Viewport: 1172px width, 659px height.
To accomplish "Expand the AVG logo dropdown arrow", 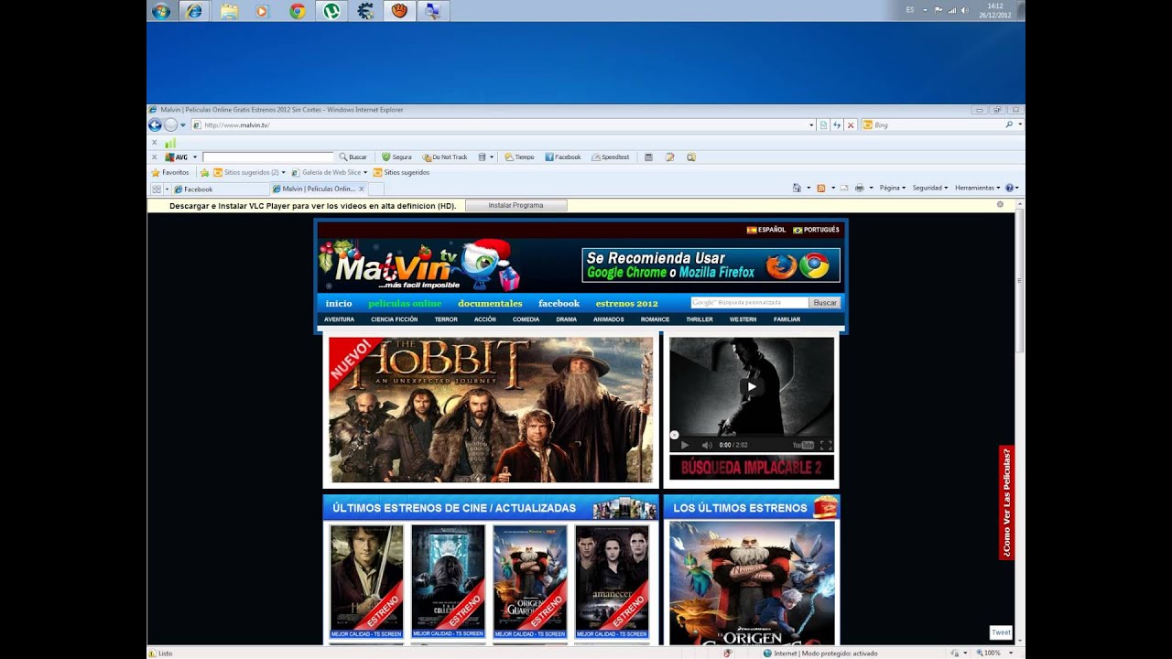I will [x=195, y=157].
